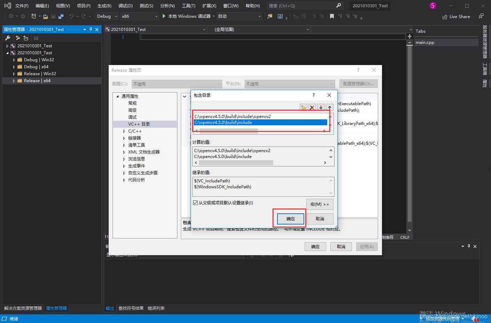Move the selected path down with arrow icon
491x323 pixels.
tap(321, 107)
